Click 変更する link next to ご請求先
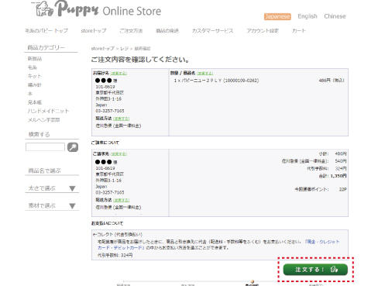Image resolution: width=385 pixels, height=286 pixels. pos(119,154)
